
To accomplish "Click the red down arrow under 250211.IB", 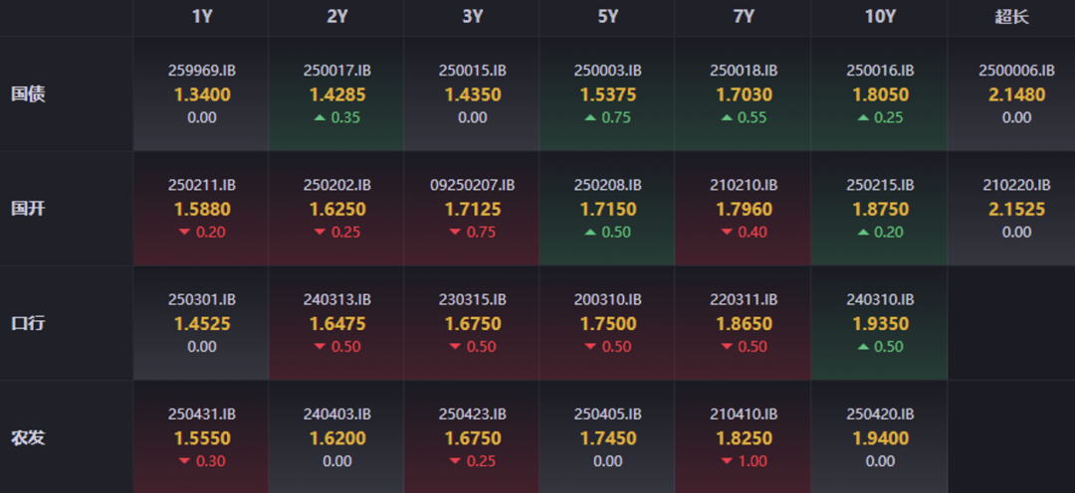I will pyautogui.click(x=184, y=233).
